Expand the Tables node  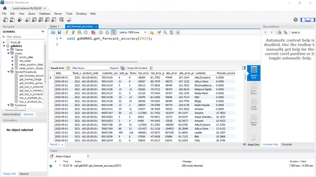click(x=8, y=50)
